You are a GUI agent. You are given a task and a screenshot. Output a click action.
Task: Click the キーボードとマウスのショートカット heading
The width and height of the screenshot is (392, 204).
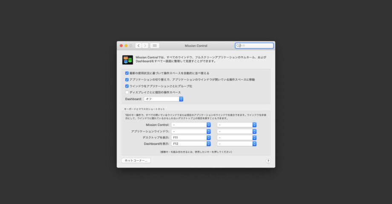click(144, 109)
